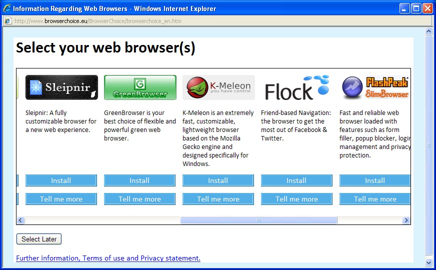Click the GreenBrowser logo
The width and height of the screenshot is (436, 270).
(140, 87)
